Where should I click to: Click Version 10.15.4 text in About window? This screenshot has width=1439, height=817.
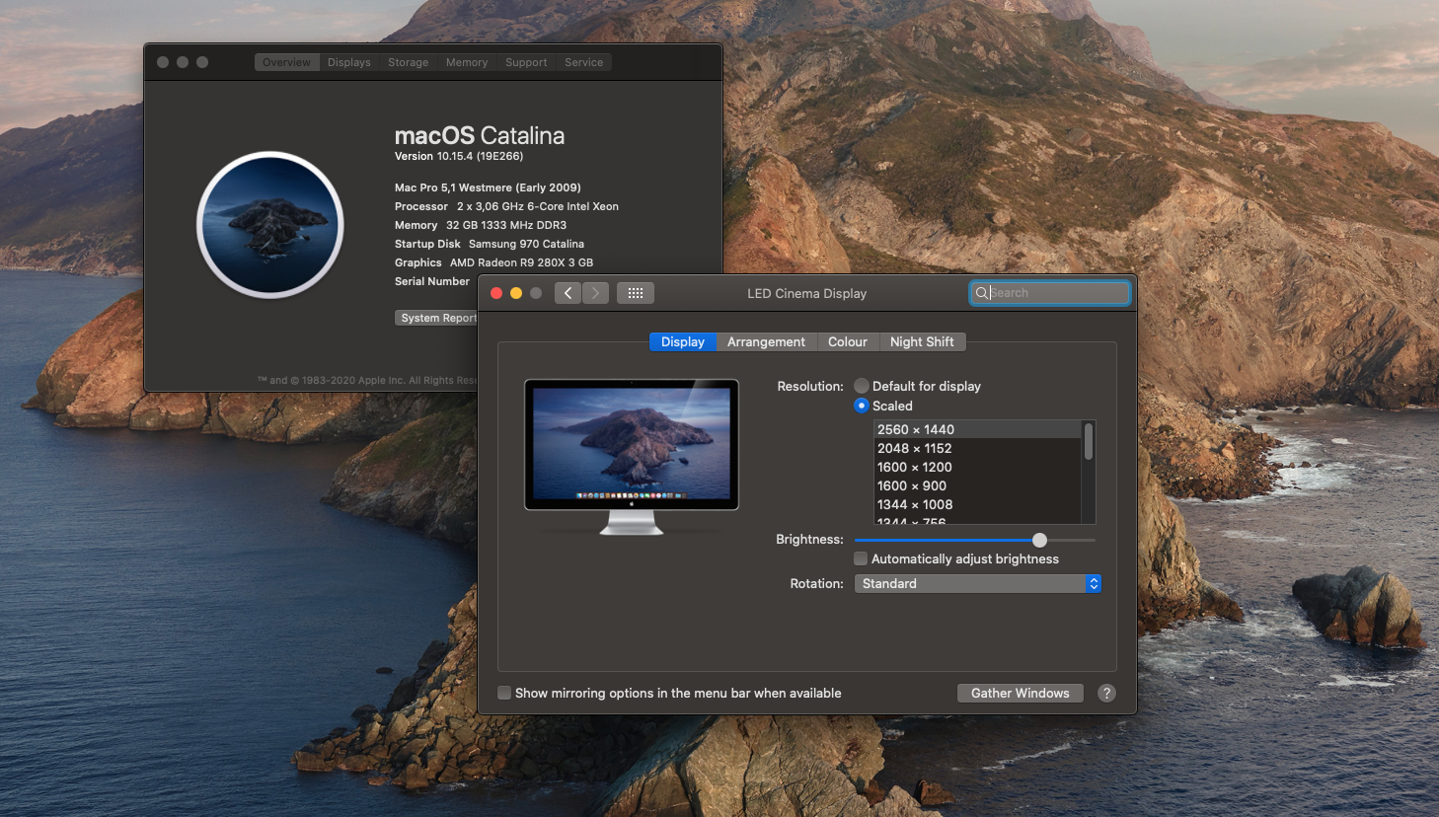point(459,156)
